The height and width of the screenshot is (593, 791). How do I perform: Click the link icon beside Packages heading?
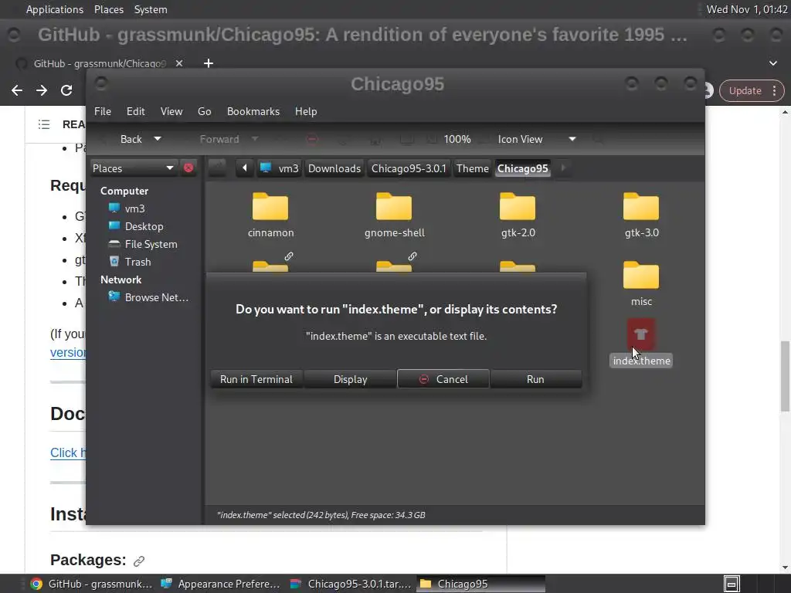click(x=139, y=561)
